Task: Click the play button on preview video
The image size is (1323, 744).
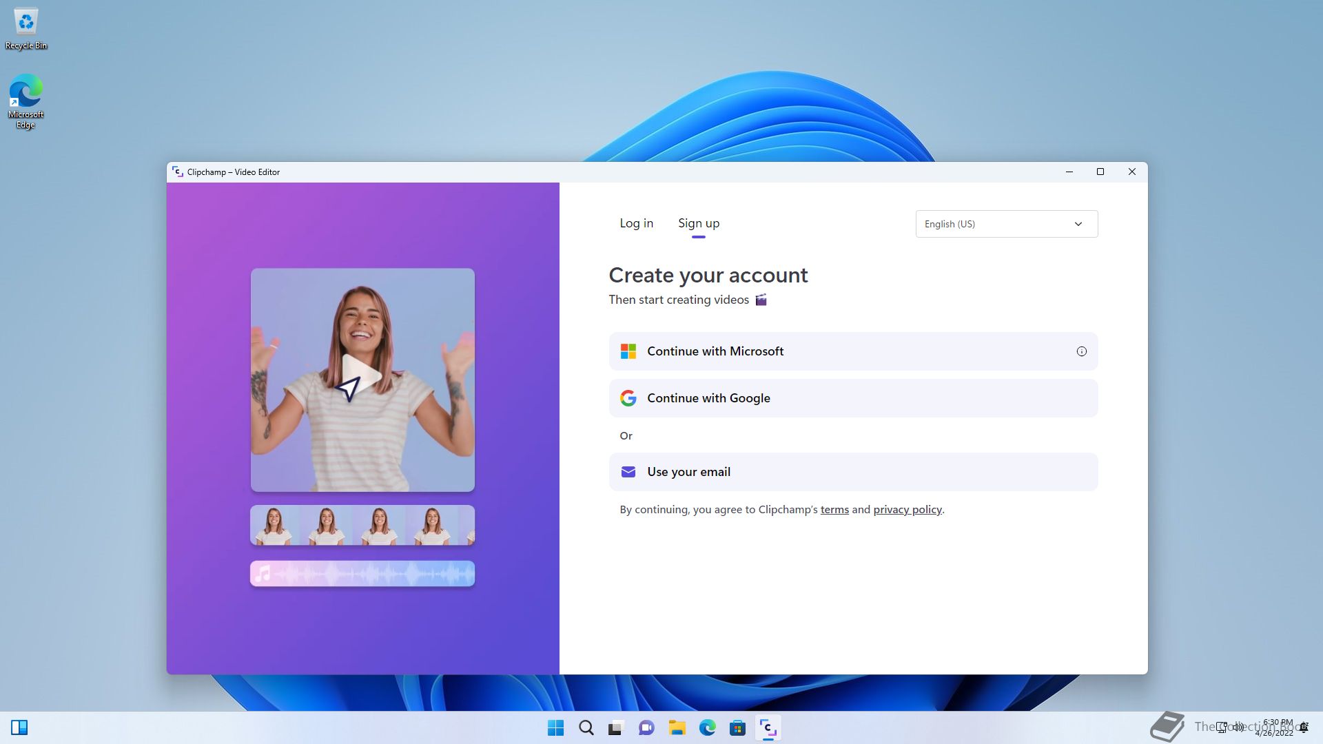Action: click(x=361, y=377)
